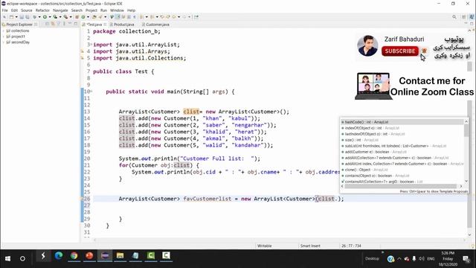Click the autocomplete popup horizontal scrollbar

coord(400,186)
